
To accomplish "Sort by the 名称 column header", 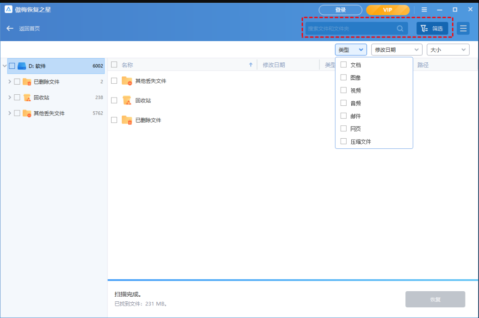I will point(127,65).
